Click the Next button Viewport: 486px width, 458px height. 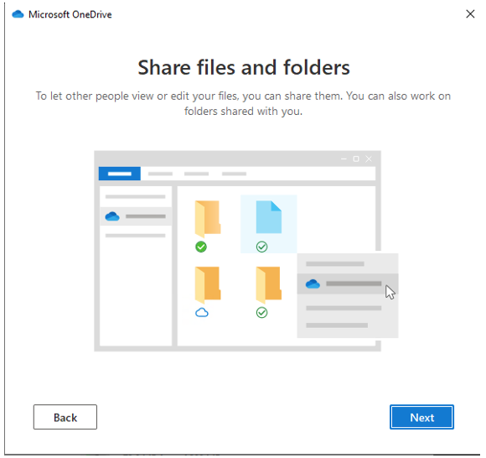point(421,417)
